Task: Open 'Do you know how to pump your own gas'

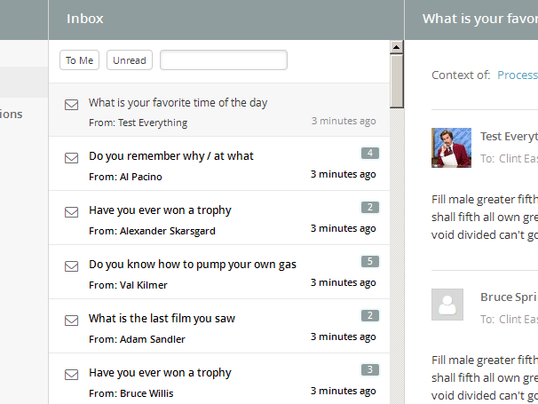Action: click(x=193, y=264)
